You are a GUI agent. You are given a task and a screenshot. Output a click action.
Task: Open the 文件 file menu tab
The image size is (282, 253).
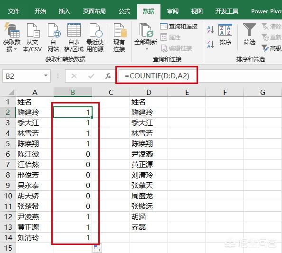coord(14,11)
